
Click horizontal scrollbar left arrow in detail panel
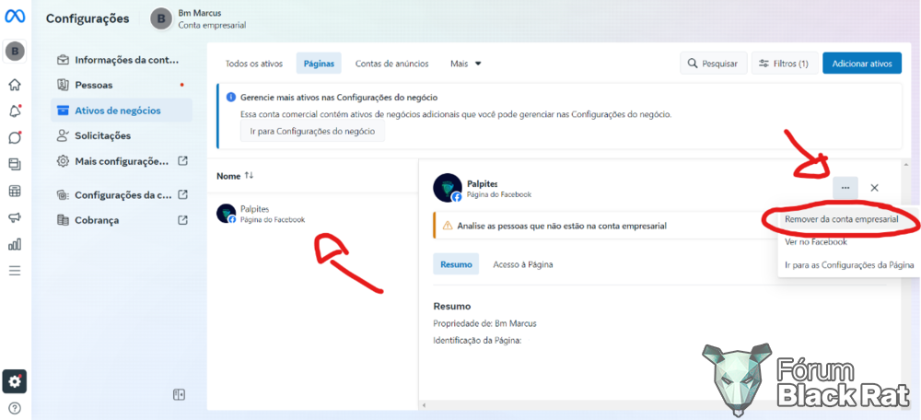(424, 405)
